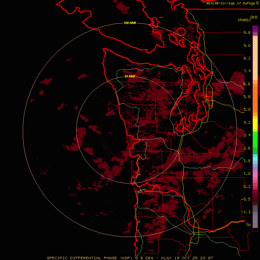Click the 23:07 timestamp

pos(207,258)
